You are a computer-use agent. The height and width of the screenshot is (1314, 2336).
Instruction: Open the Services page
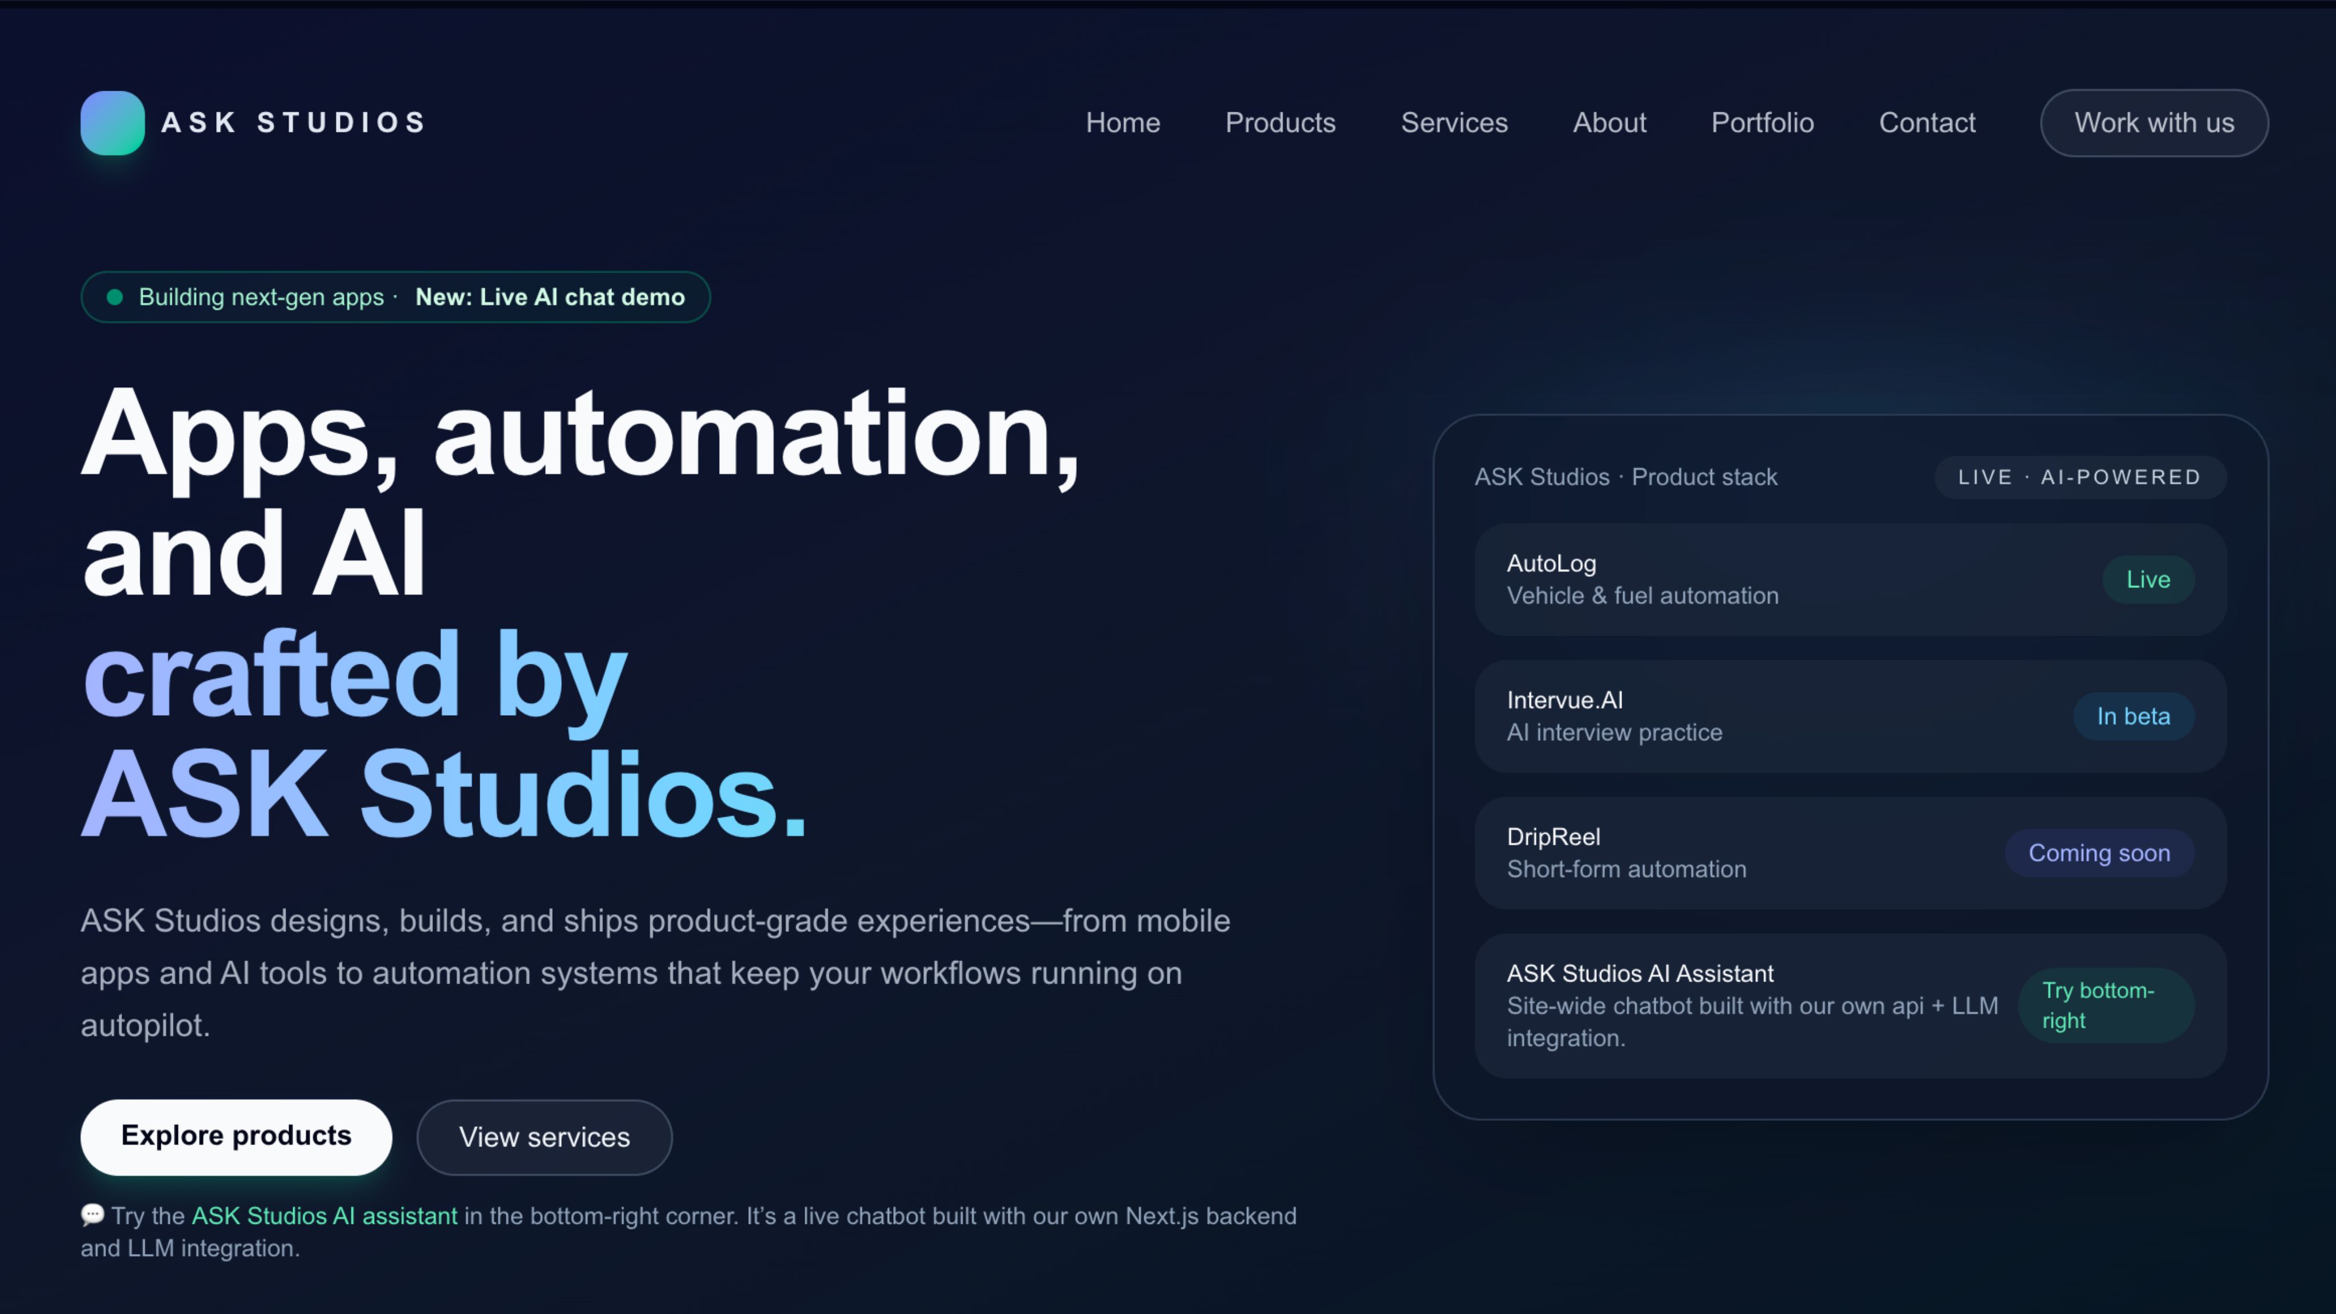(x=1454, y=123)
